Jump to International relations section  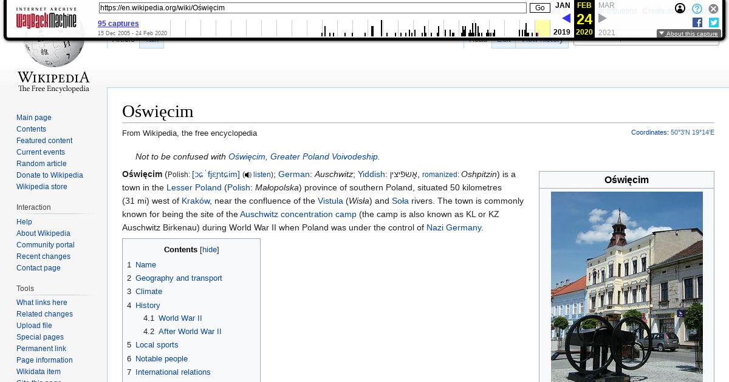[x=173, y=372]
